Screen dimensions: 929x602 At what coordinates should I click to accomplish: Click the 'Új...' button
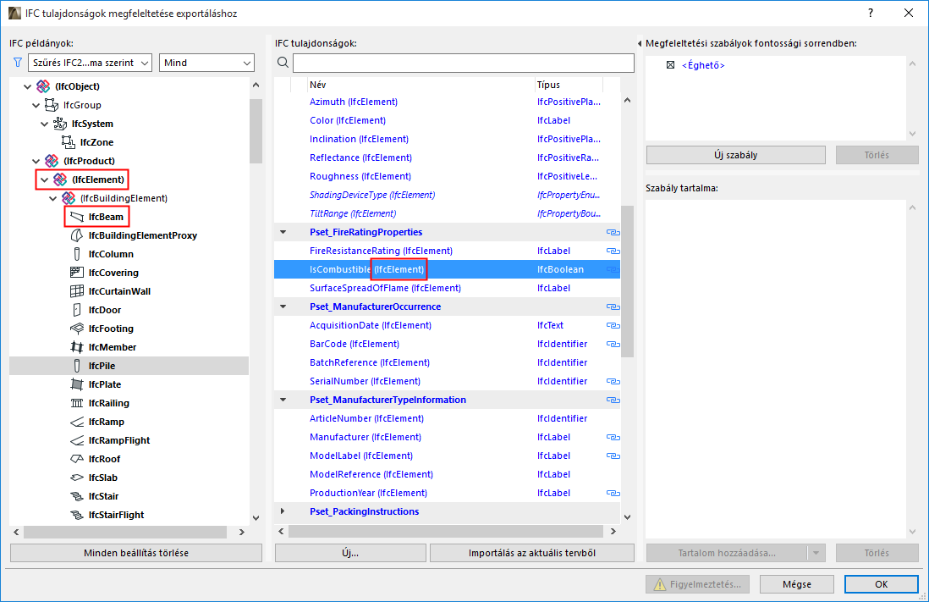[x=350, y=553]
